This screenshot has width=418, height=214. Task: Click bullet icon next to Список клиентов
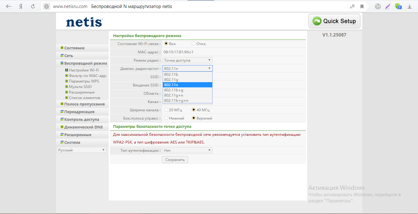coord(66,97)
